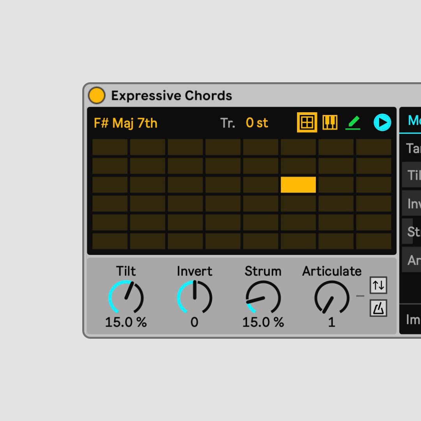Click the 0 st transpose value
The height and width of the screenshot is (421, 421).
256,123
